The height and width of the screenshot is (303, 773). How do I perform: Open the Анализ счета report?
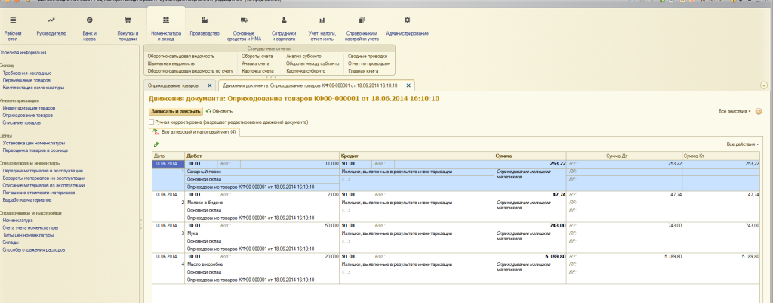(254, 63)
